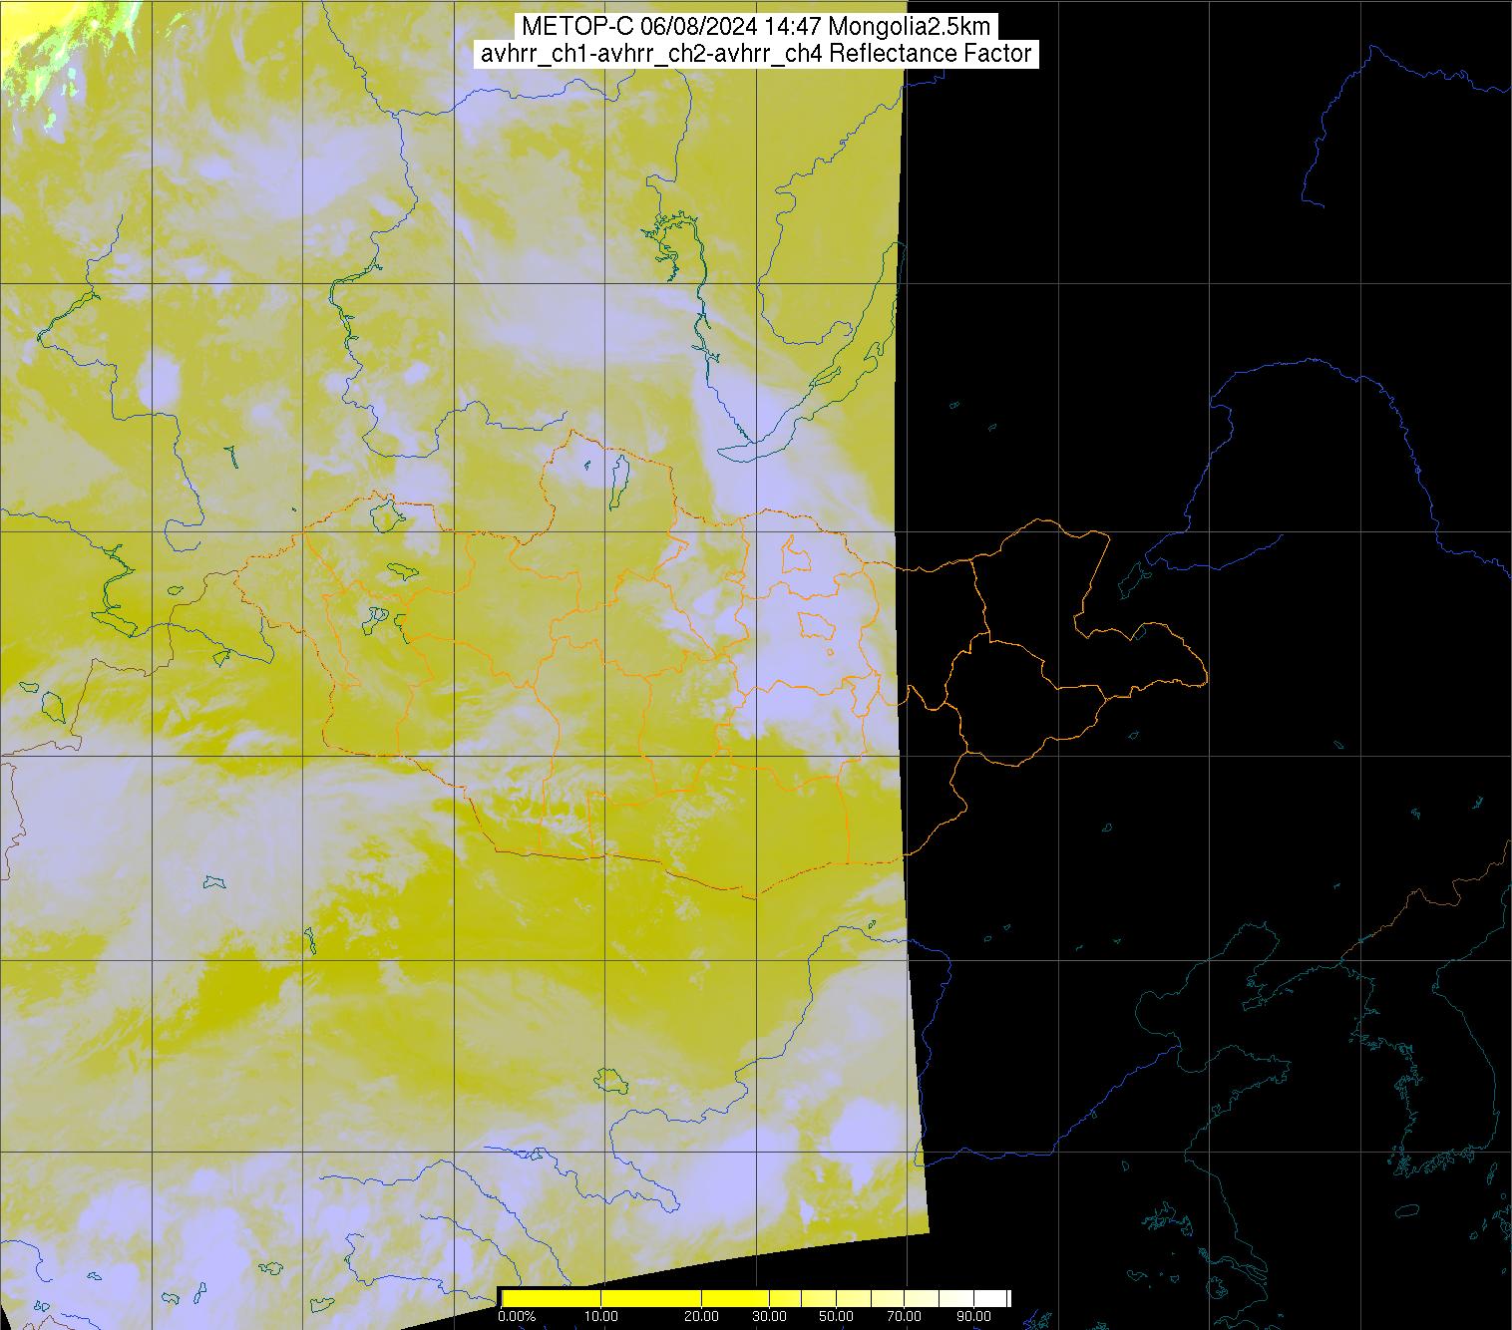
Task: Click the '50.00' color bar label
Action: pos(834,1317)
